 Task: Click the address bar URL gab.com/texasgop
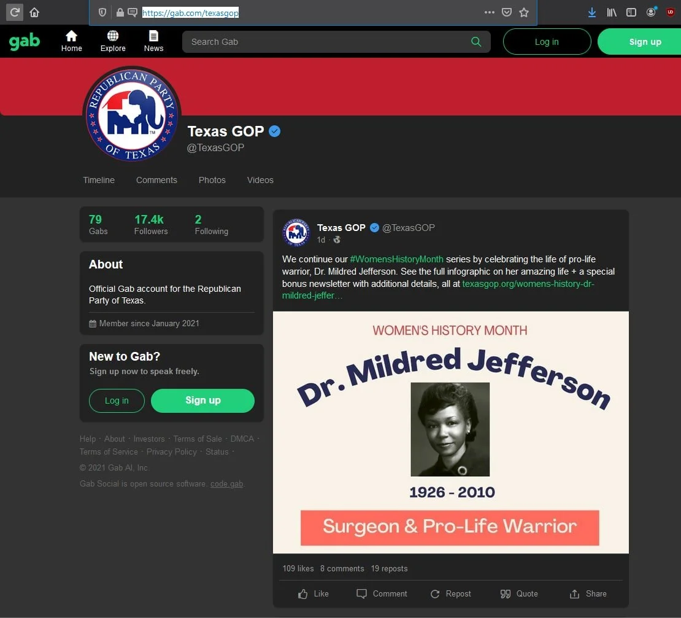(x=190, y=13)
